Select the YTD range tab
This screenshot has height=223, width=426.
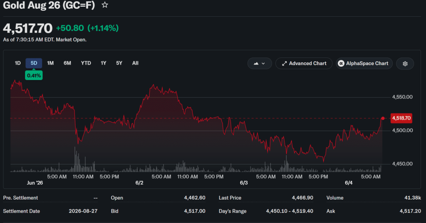click(86, 63)
